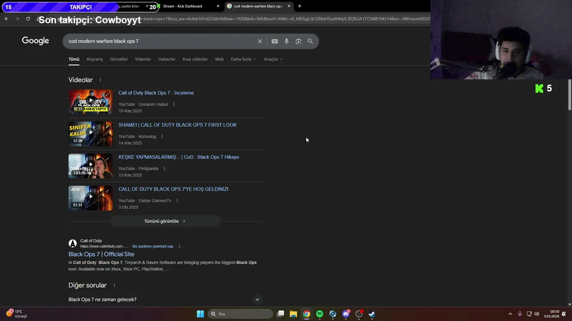Open more options for Easter GamersTv video
This screenshot has width=572, height=321.
177,201
